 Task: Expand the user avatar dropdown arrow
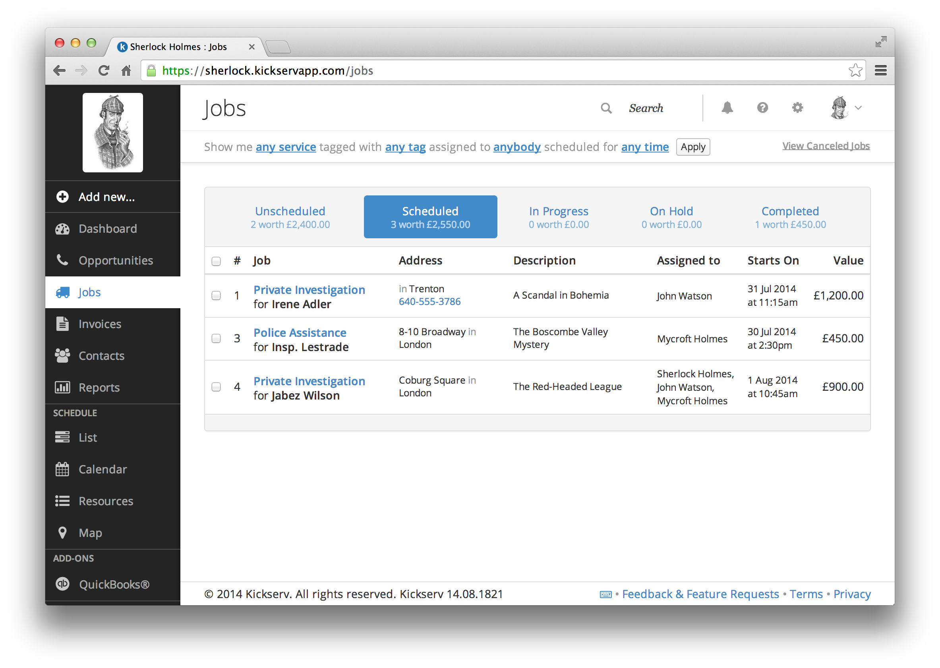click(858, 108)
